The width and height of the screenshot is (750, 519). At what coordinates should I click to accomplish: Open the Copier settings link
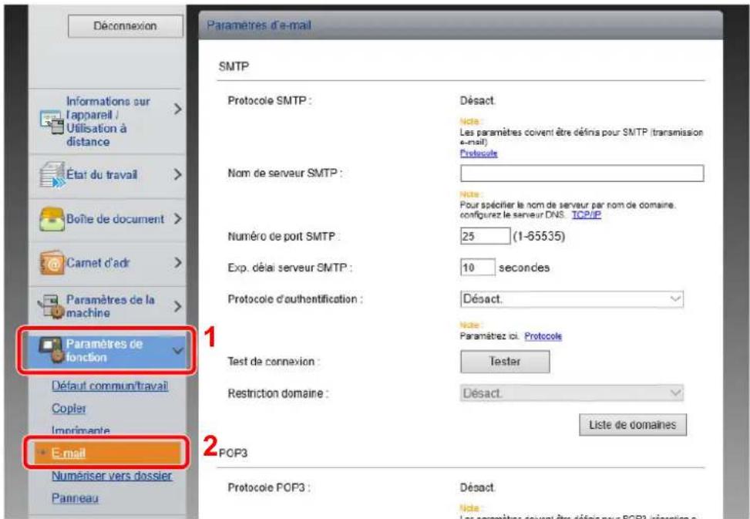(69, 409)
